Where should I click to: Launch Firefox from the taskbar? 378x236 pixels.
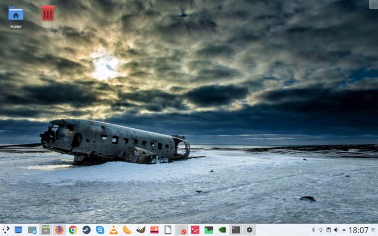click(x=59, y=230)
